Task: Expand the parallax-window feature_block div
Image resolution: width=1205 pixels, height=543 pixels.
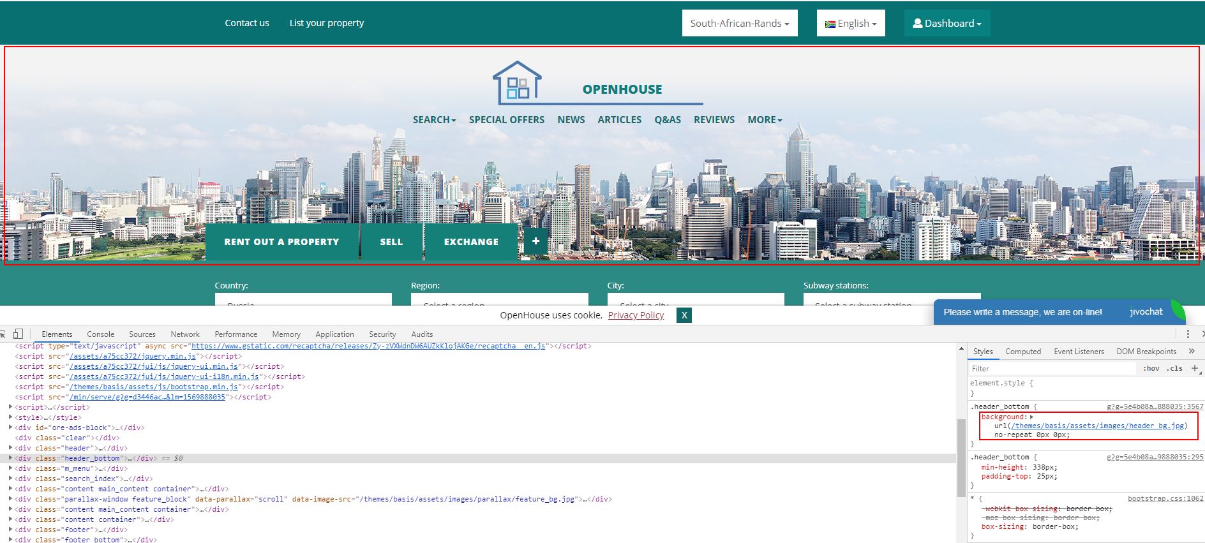Action: [11, 499]
